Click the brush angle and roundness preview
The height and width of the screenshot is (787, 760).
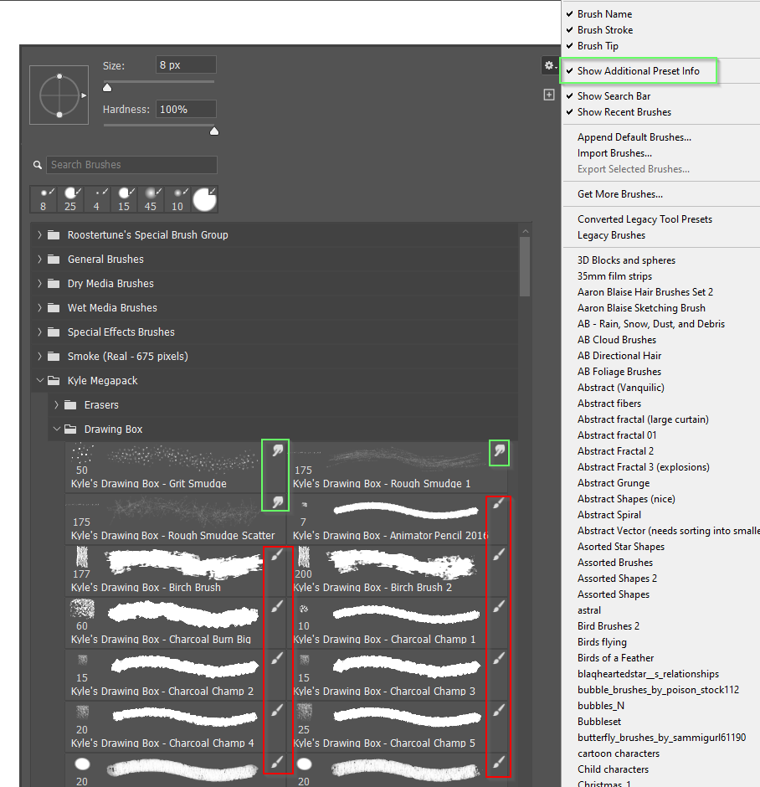[x=59, y=95]
